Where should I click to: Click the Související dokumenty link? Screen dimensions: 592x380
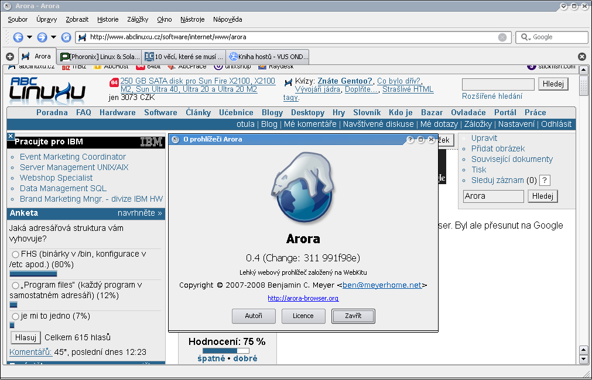point(512,159)
